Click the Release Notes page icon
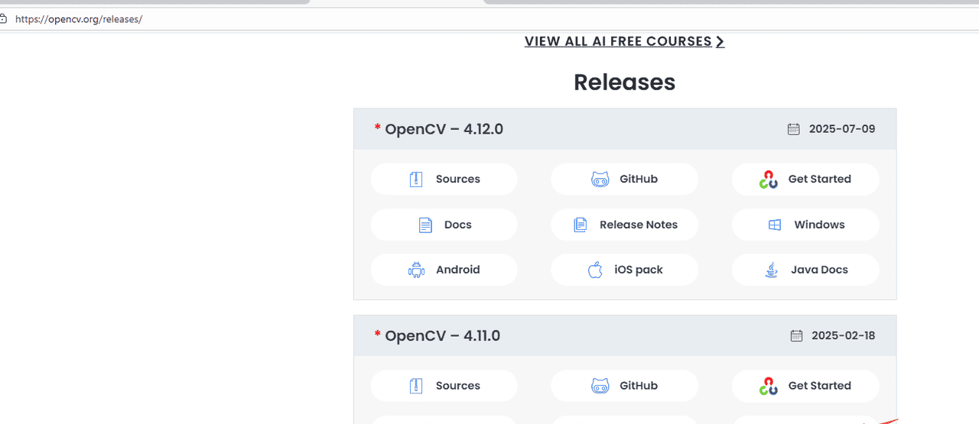 tap(581, 225)
